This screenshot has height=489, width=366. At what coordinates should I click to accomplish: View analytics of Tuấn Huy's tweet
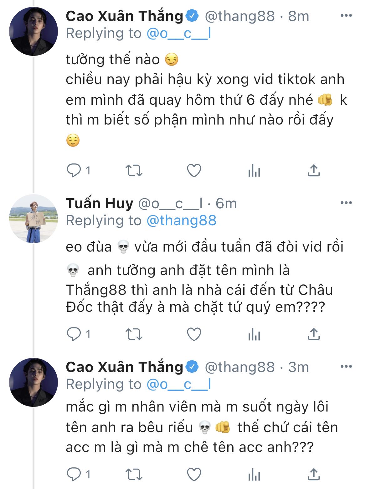point(254,334)
